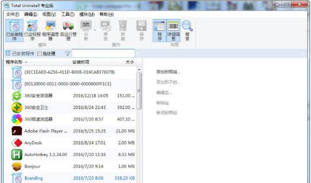The height and width of the screenshot is (183, 311).
Task: Click the program filter text field
Action: 103,54
